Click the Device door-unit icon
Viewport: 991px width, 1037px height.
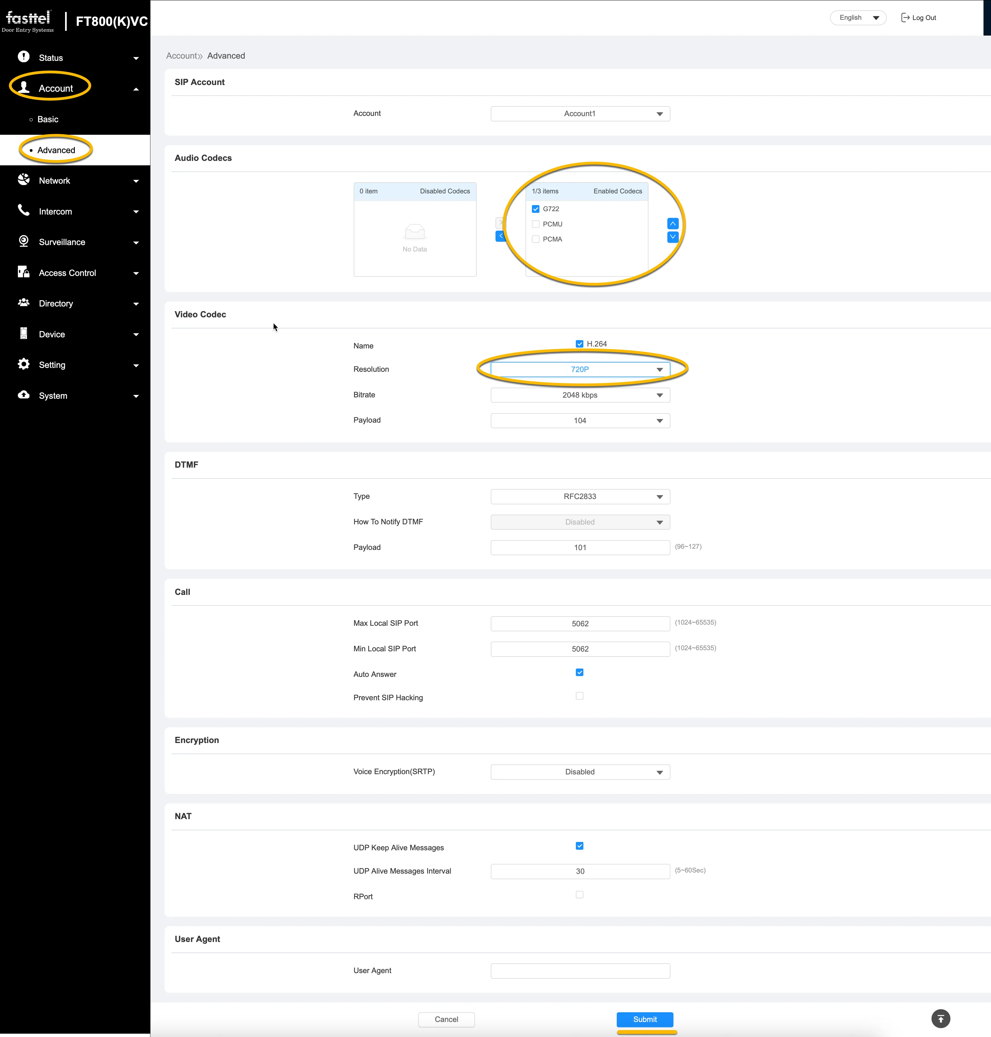click(x=24, y=333)
